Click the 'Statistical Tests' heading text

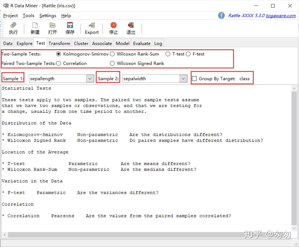26,88
